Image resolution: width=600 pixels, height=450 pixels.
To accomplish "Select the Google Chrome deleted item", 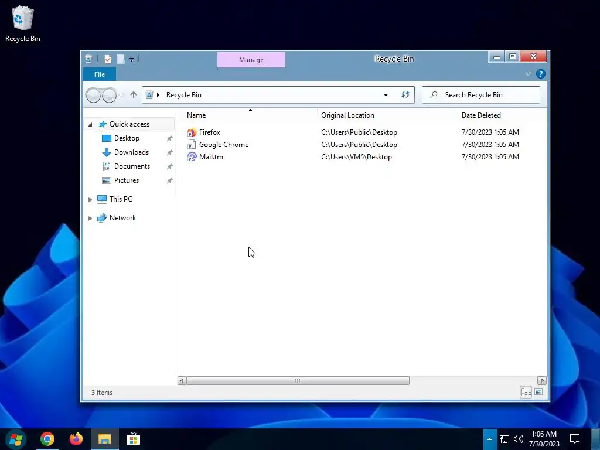I will coord(224,145).
